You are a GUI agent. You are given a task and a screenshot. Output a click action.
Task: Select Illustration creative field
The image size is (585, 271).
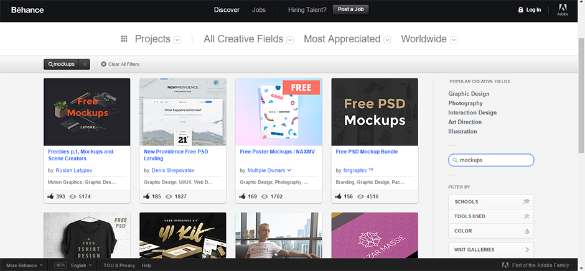coord(462,131)
